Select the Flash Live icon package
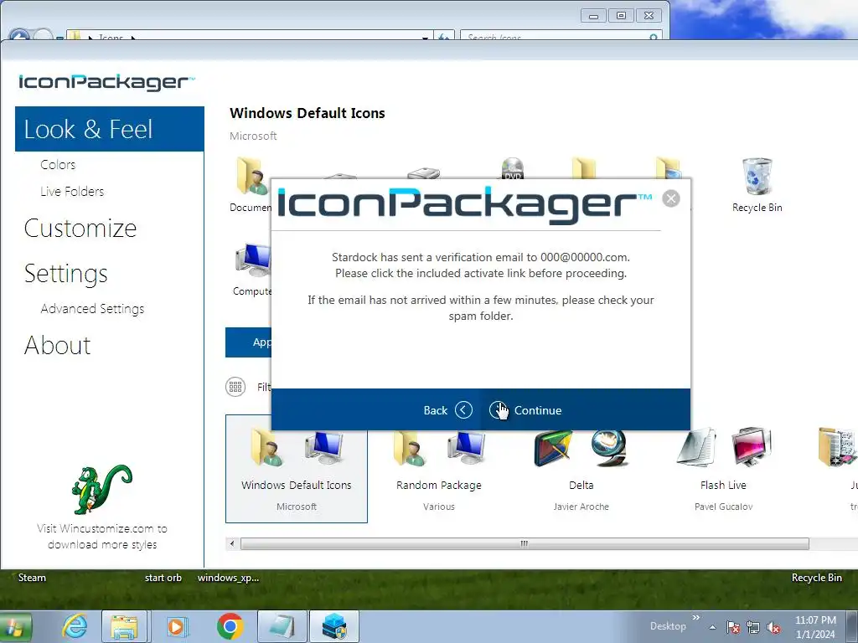This screenshot has height=643, width=858. [723, 469]
